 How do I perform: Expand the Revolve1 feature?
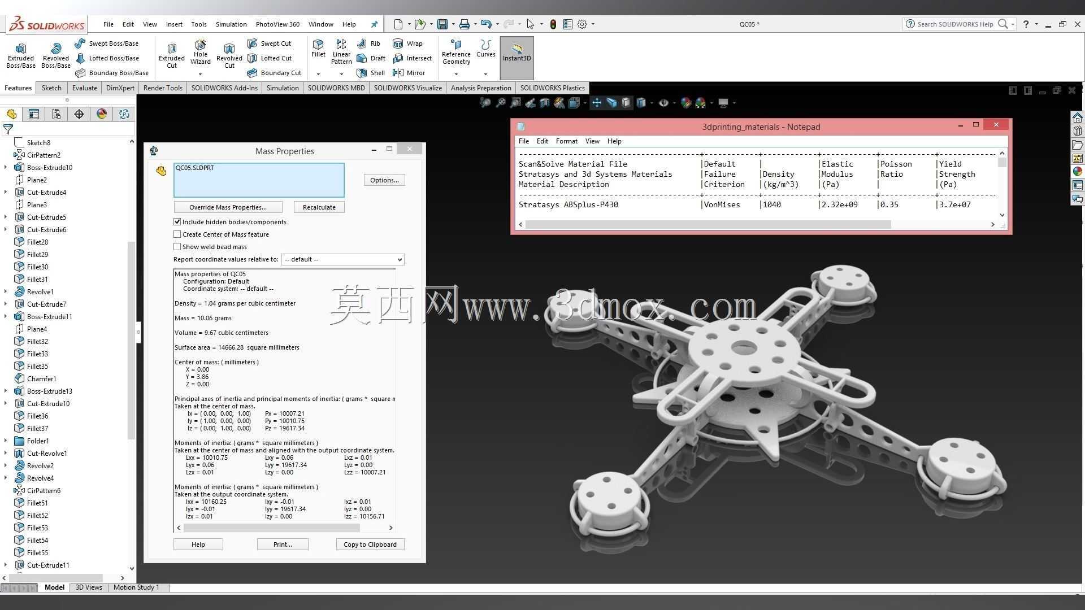(6, 292)
